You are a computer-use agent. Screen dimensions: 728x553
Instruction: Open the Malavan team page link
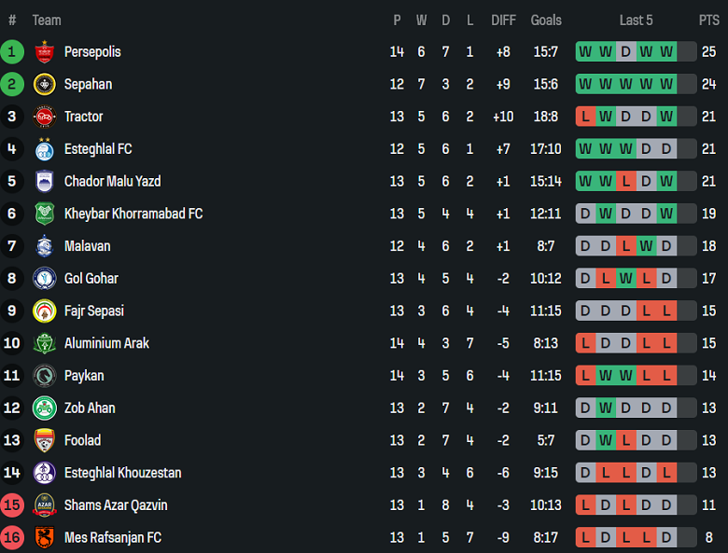(87, 246)
